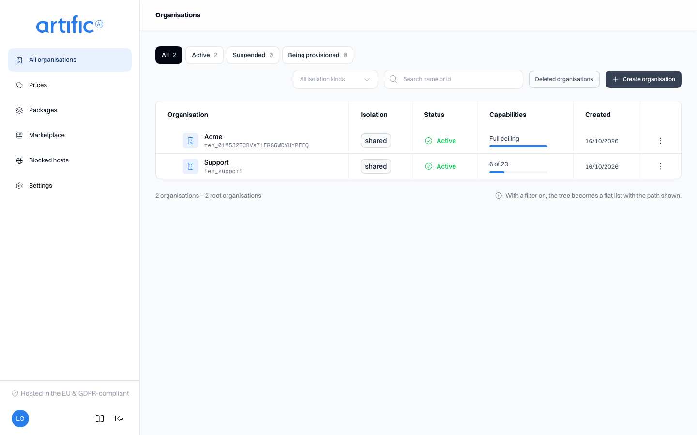
Task: Open the Support organisation name
Action: tap(216, 162)
